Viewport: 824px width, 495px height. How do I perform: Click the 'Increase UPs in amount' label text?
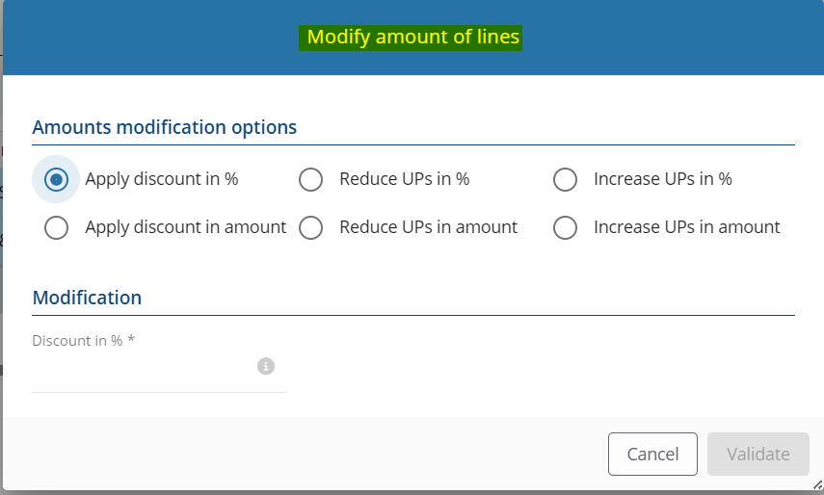pos(686,227)
